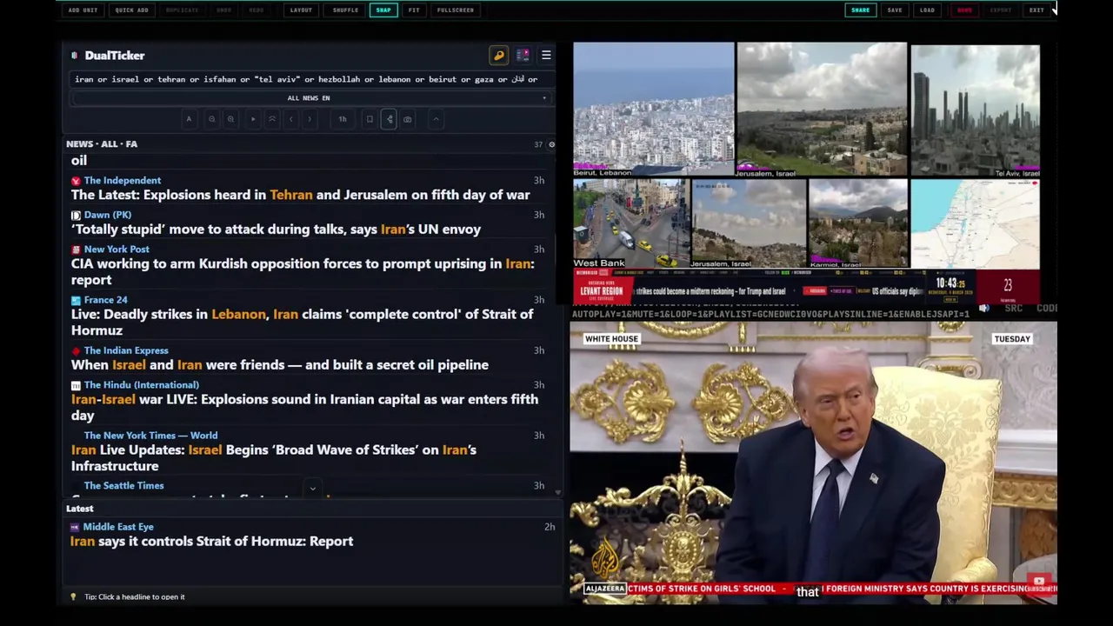Viewport: 1113px width, 626px height.
Task: Toggle the share nodes icon in ticker toolbar
Action: (390, 119)
